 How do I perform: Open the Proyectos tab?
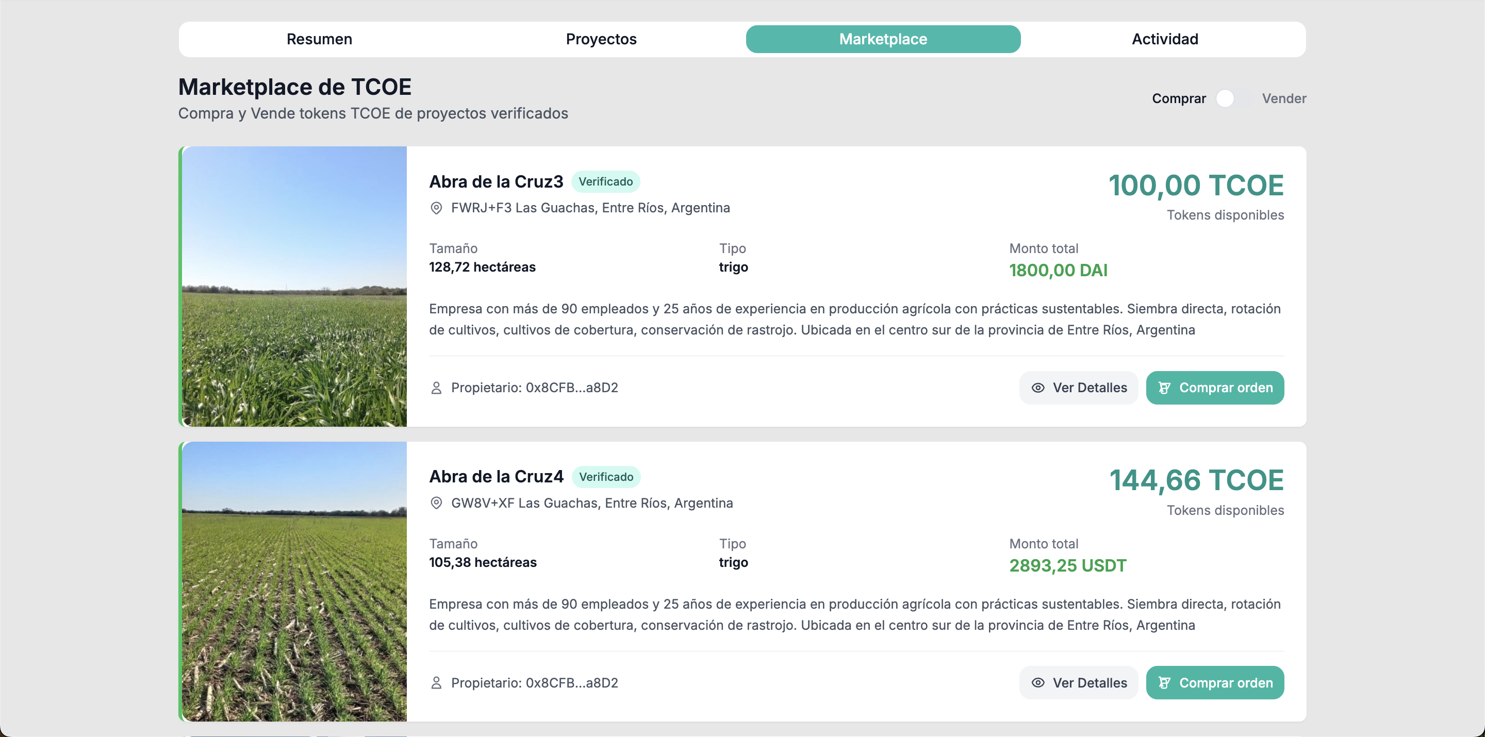click(601, 39)
